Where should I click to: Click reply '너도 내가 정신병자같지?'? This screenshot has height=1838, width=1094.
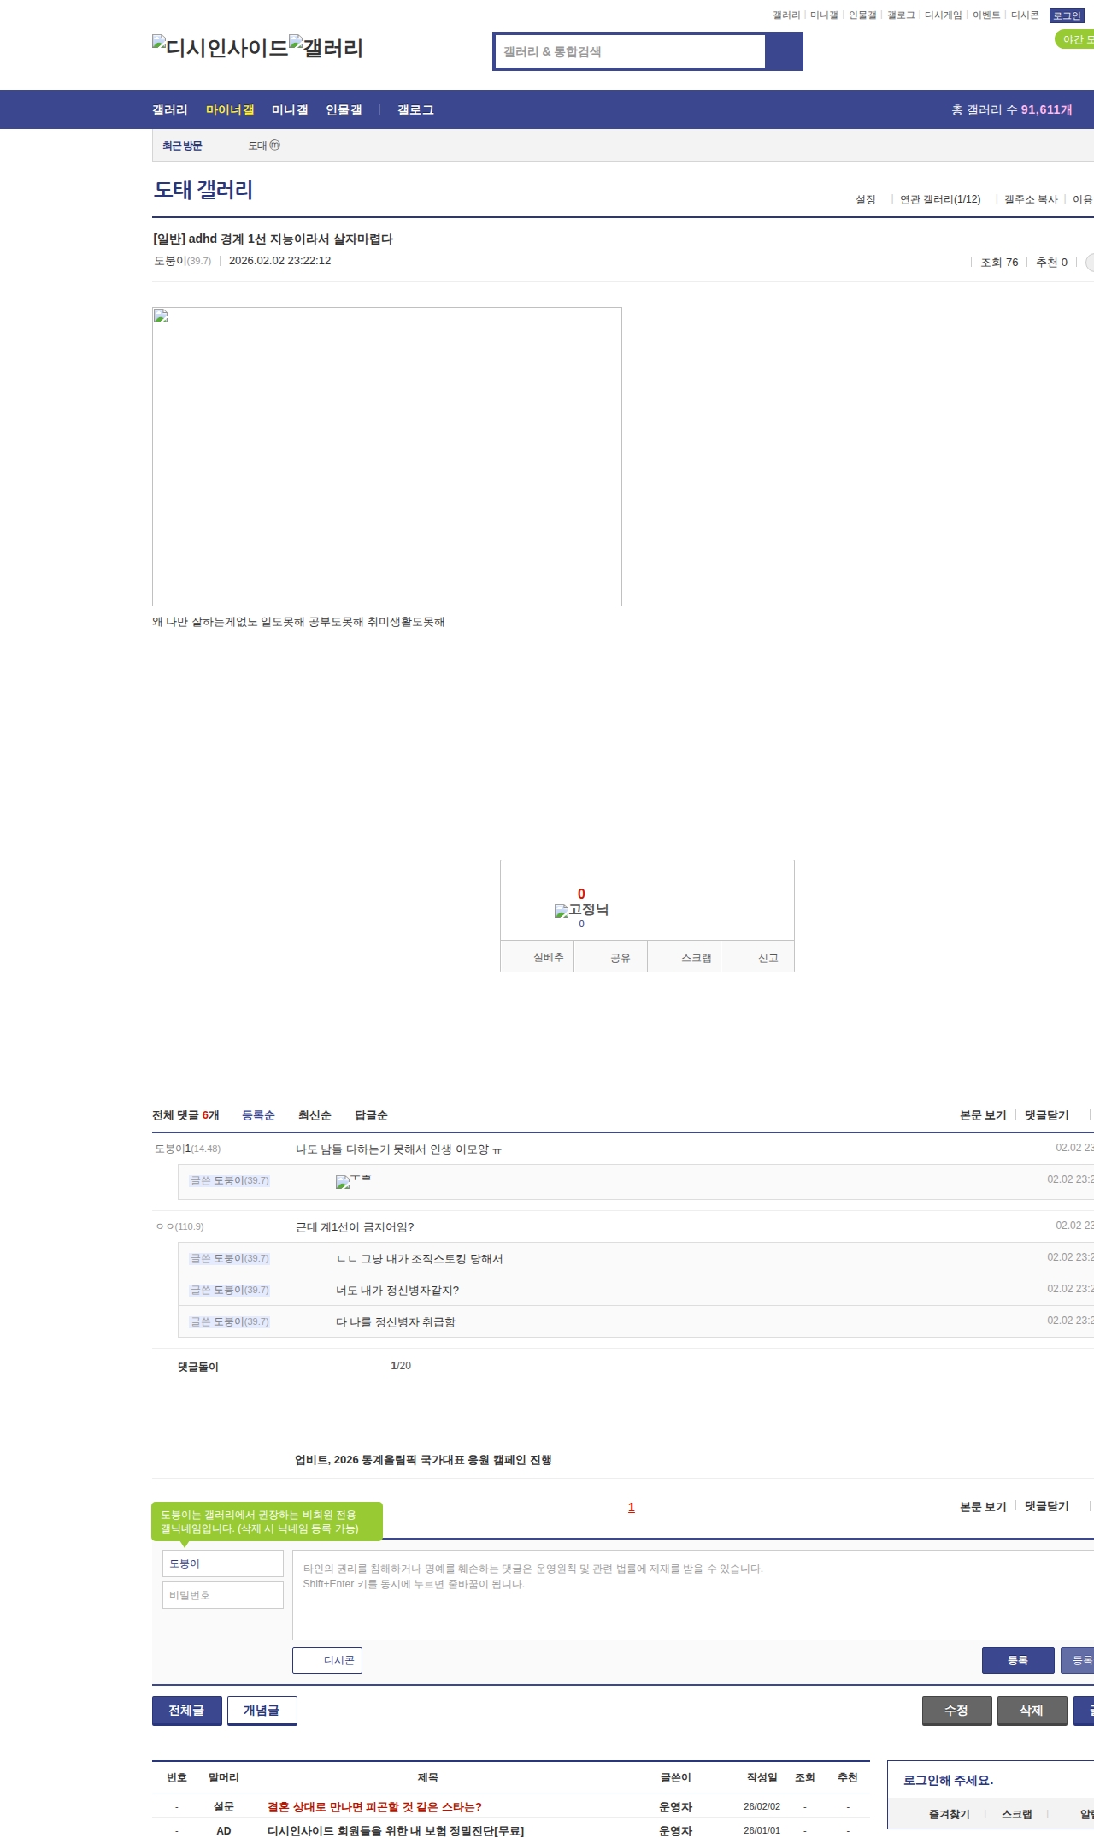397,1291
